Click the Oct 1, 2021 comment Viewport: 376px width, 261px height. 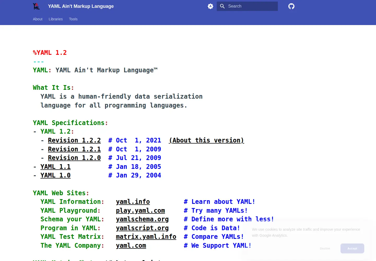coord(135,140)
